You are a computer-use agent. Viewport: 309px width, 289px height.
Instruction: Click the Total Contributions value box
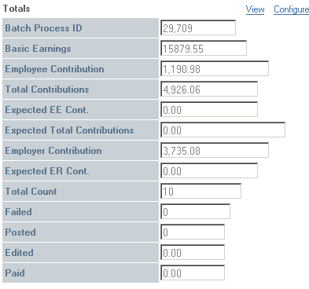click(209, 89)
